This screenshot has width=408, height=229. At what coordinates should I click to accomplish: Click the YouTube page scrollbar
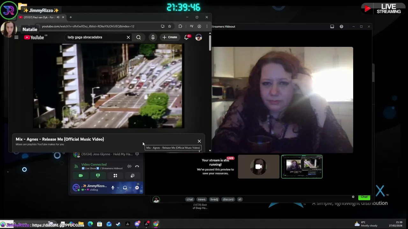click(x=210, y=42)
